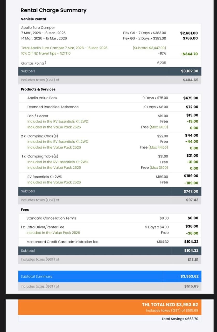Click the blue Subtotal Summary bar

point(110,276)
